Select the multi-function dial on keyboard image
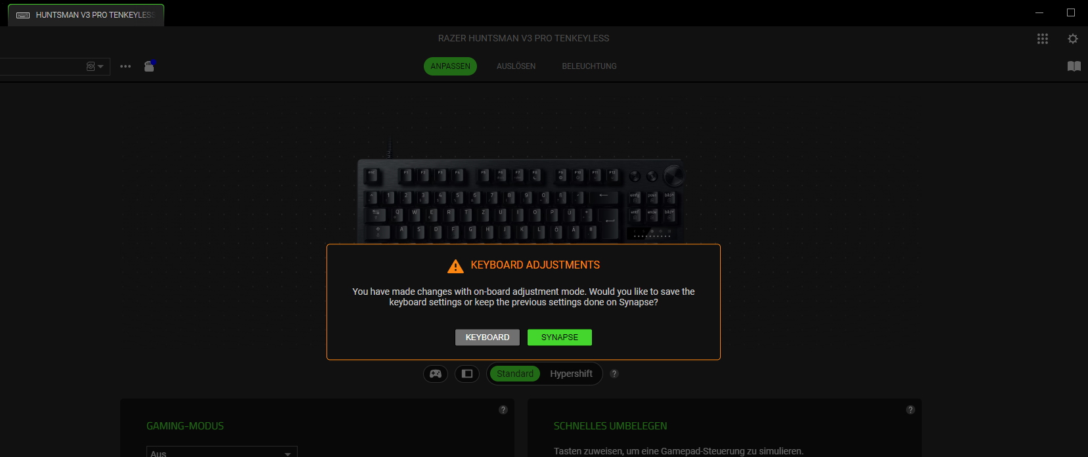Viewport: 1088px width, 457px height. point(673,175)
